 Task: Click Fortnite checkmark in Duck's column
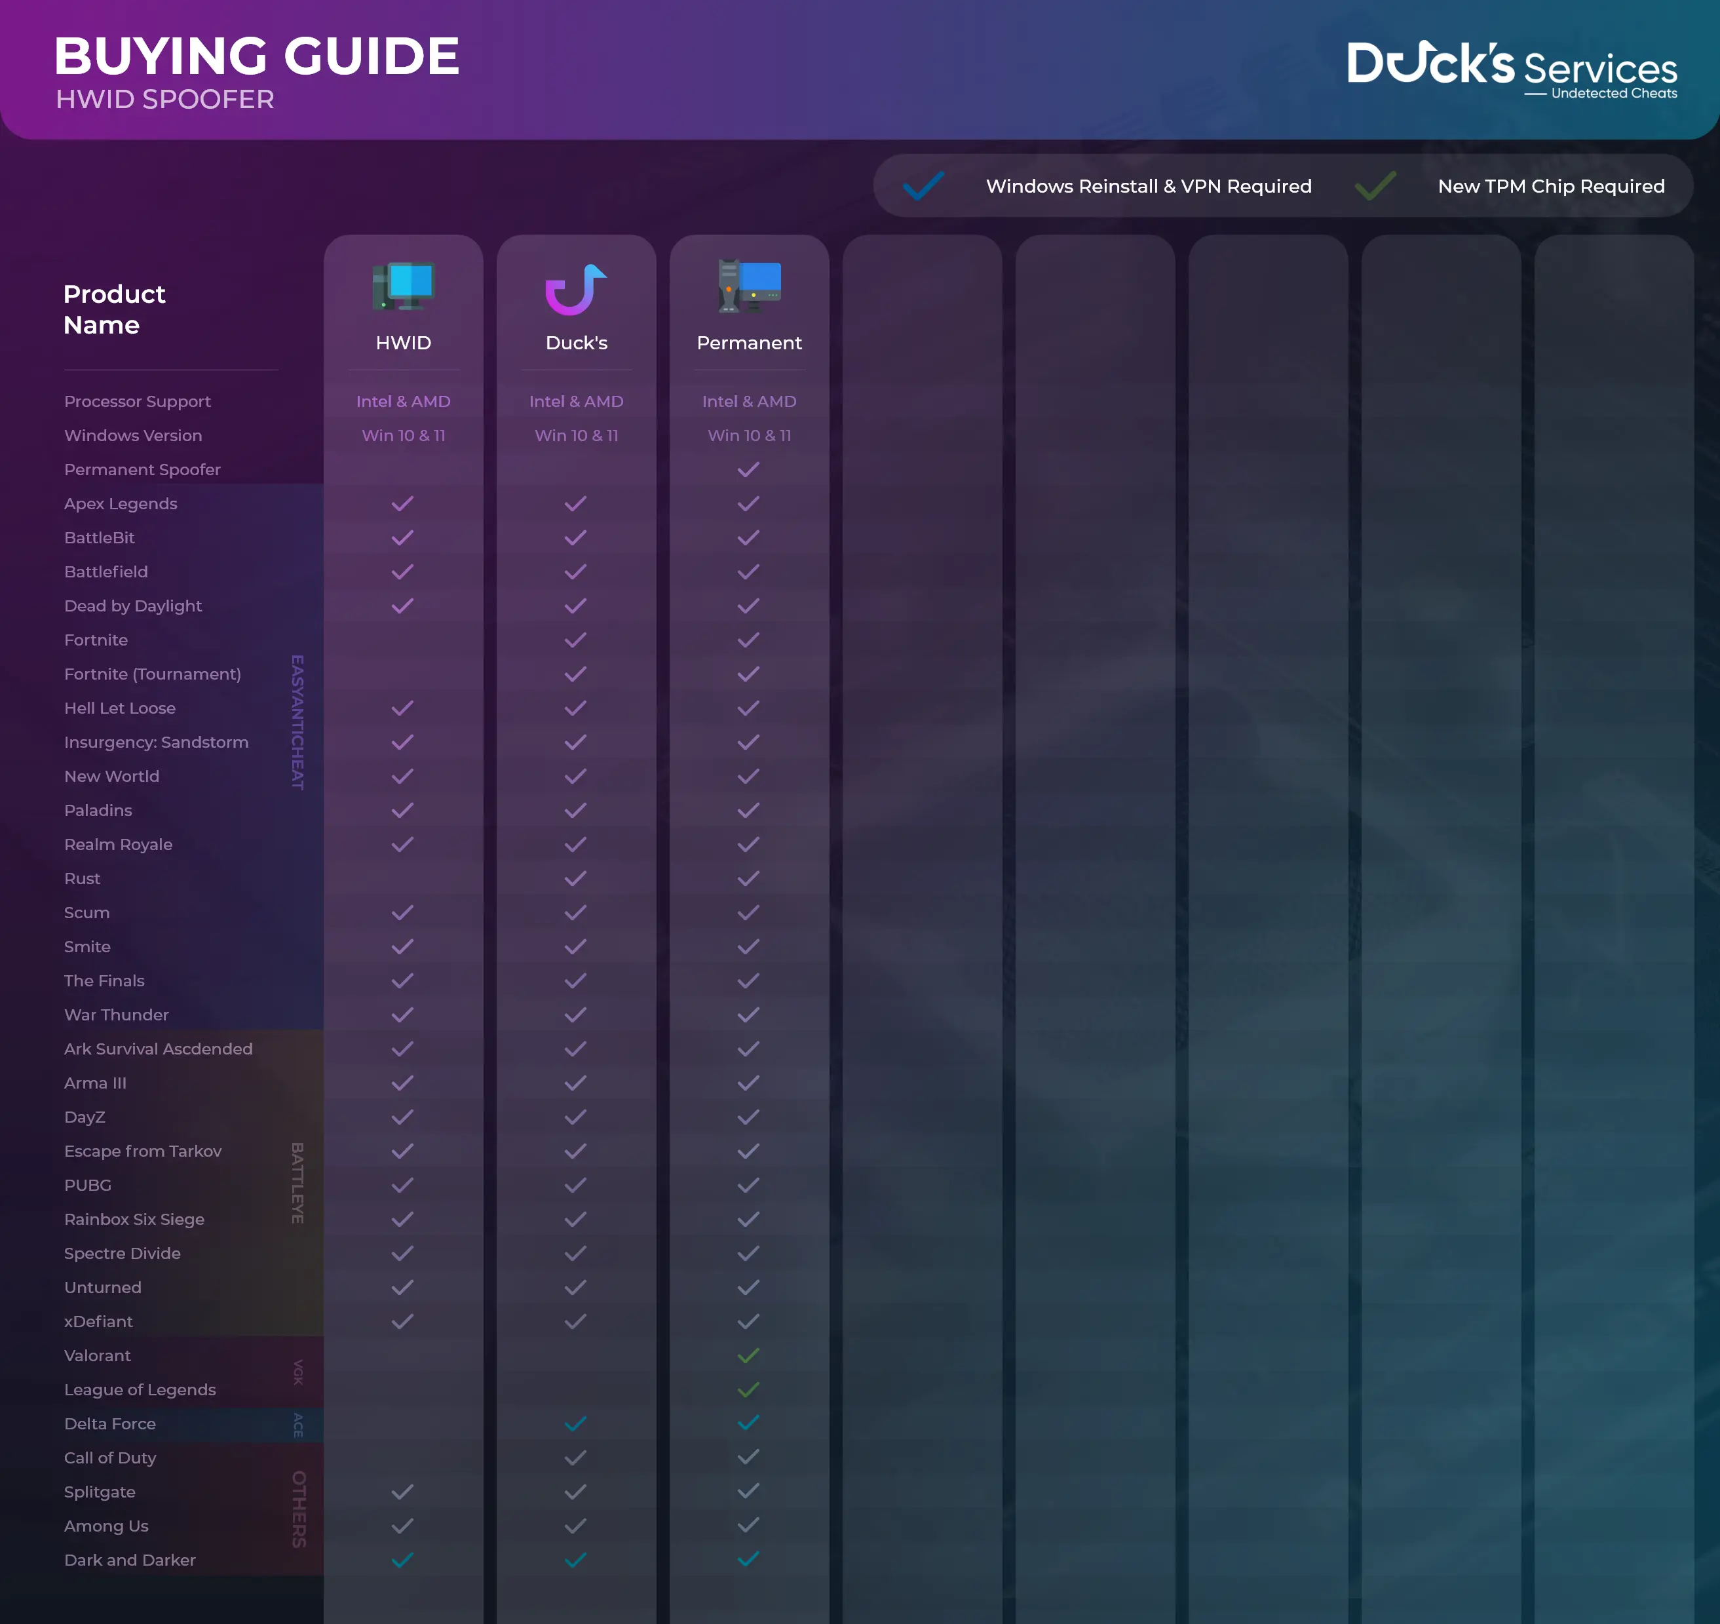pos(576,640)
